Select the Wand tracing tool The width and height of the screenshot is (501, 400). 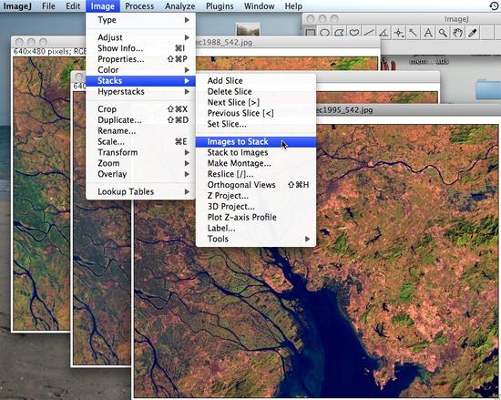(414, 33)
